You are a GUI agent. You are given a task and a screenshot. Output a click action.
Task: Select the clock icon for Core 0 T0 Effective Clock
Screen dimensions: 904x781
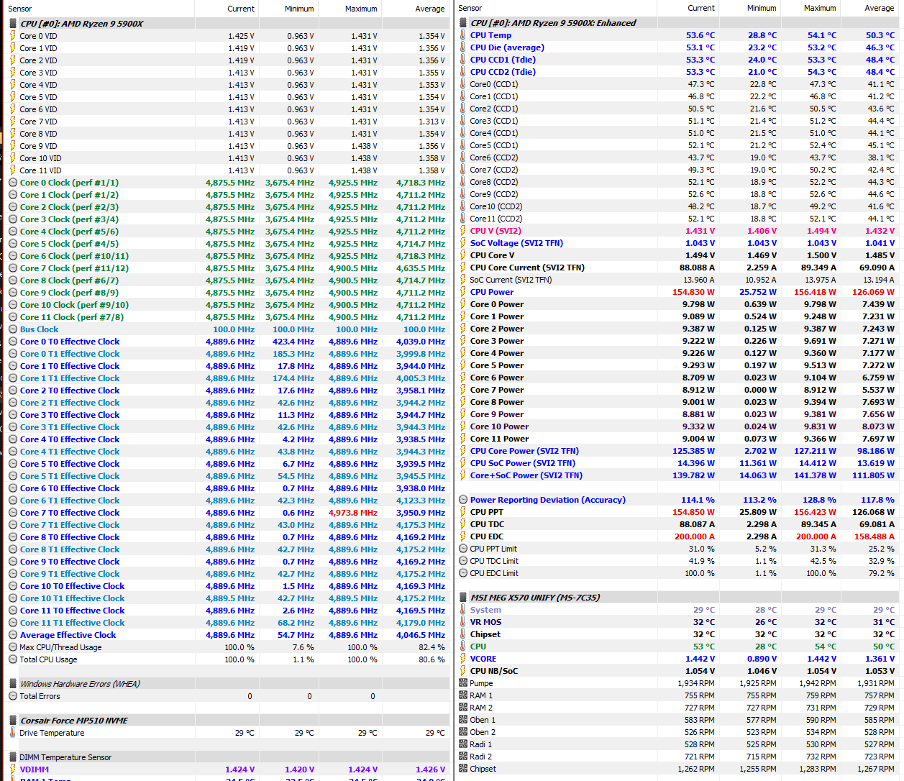[12, 342]
